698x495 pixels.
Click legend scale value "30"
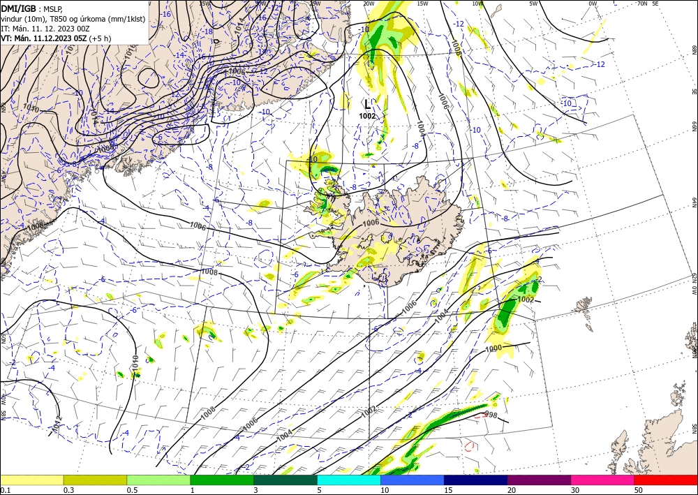[575, 490]
